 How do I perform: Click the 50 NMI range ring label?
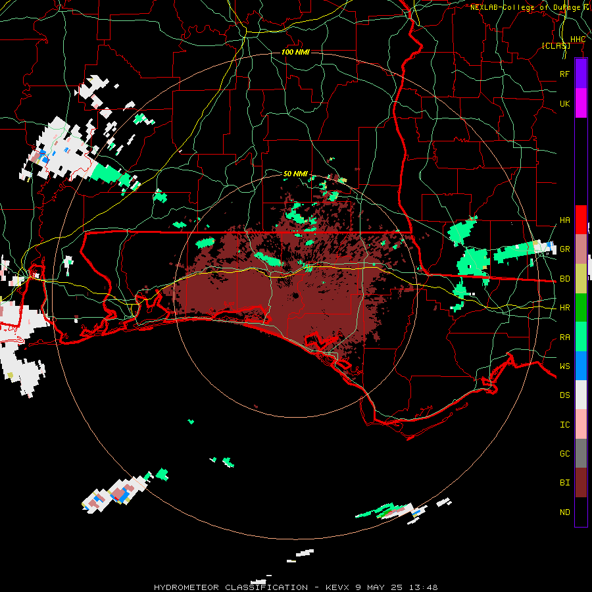tap(295, 174)
